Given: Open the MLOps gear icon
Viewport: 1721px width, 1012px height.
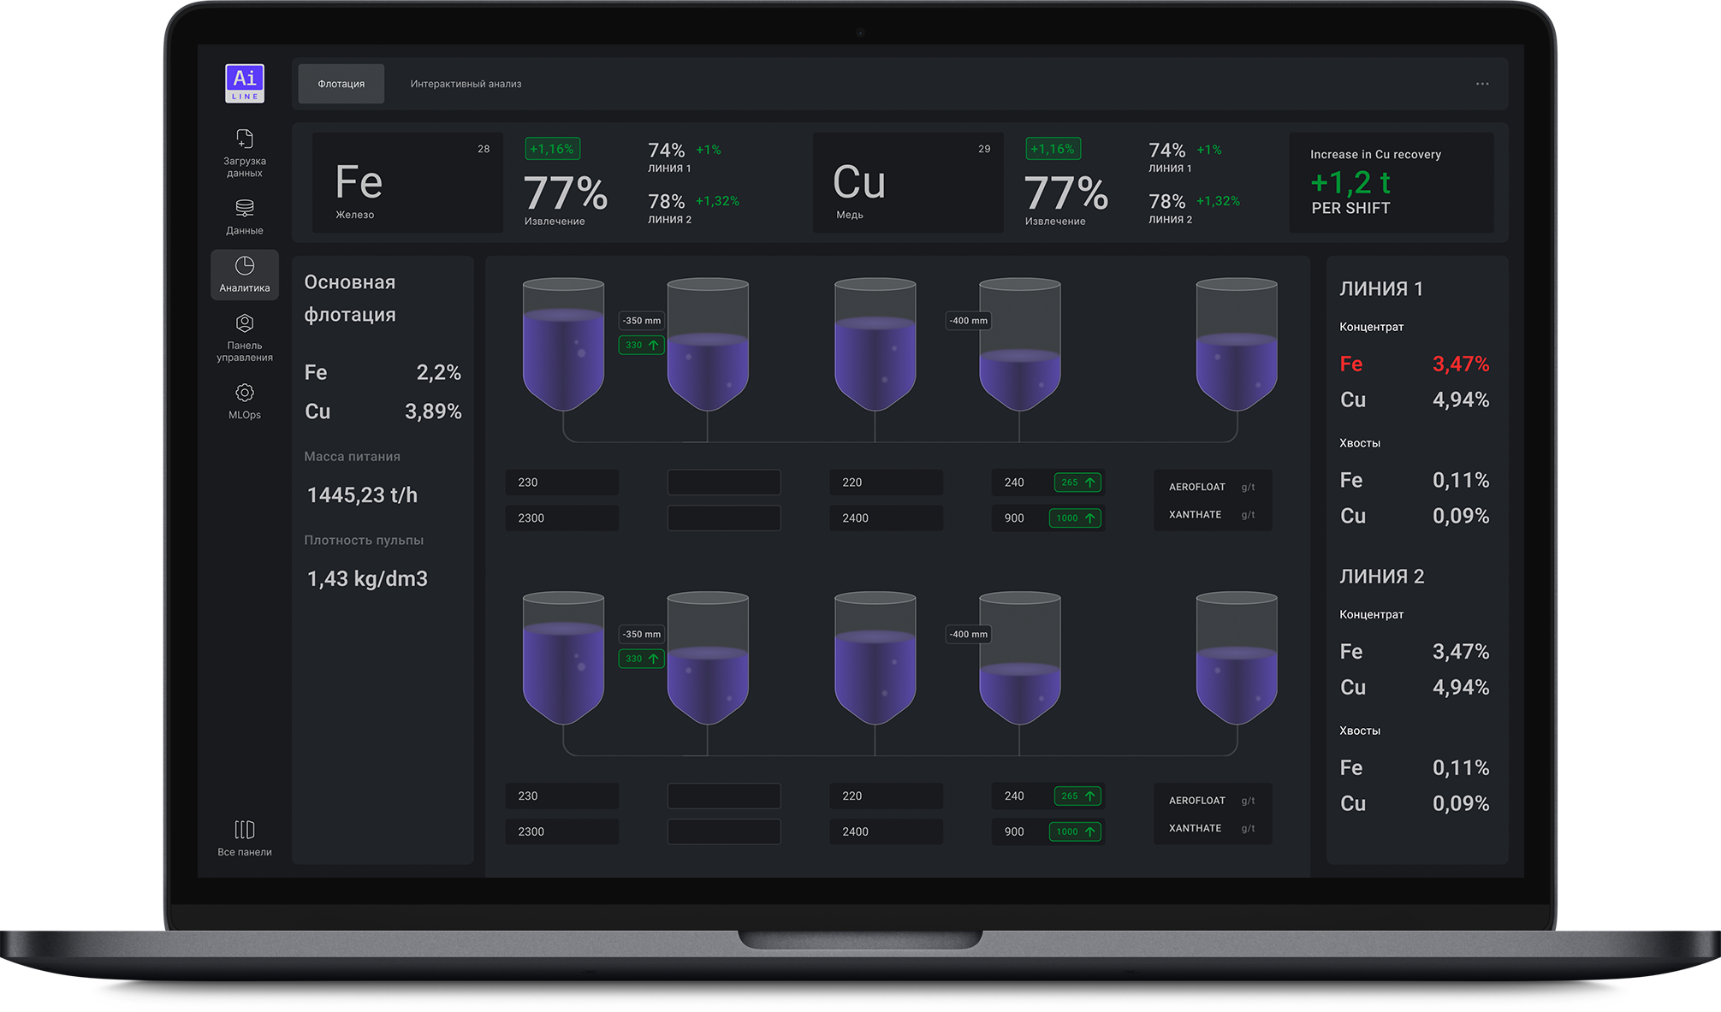Looking at the screenshot, I should tap(245, 393).
